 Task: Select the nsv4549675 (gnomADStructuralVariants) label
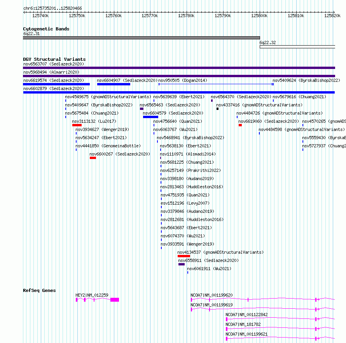tap(108, 97)
